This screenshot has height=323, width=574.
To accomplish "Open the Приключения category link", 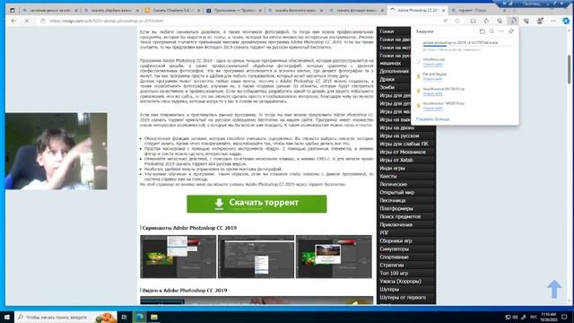I will tap(396, 224).
